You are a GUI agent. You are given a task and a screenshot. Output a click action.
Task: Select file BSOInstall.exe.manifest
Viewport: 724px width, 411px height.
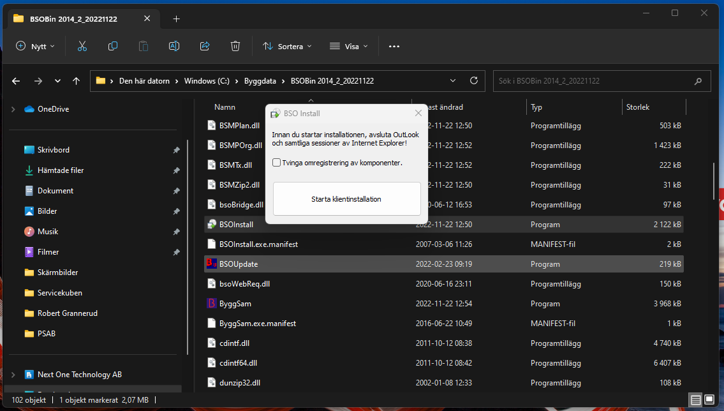[258, 244]
